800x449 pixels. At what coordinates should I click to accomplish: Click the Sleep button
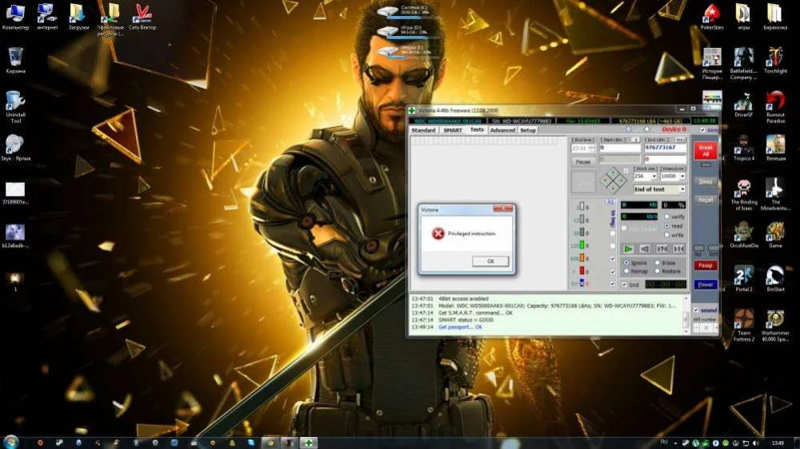(x=706, y=181)
